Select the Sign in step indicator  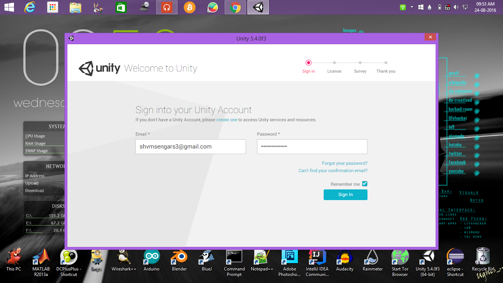click(x=309, y=66)
